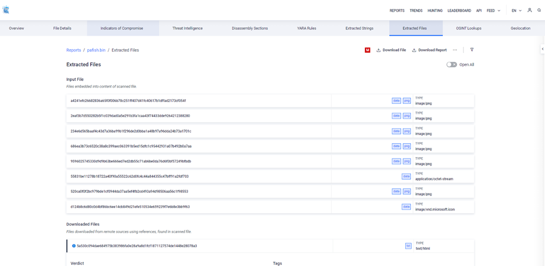Image resolution: width=545 pixels, height=266 pixels.
Task: Open the search magnifier icon
Action: [x=539, y=10]
